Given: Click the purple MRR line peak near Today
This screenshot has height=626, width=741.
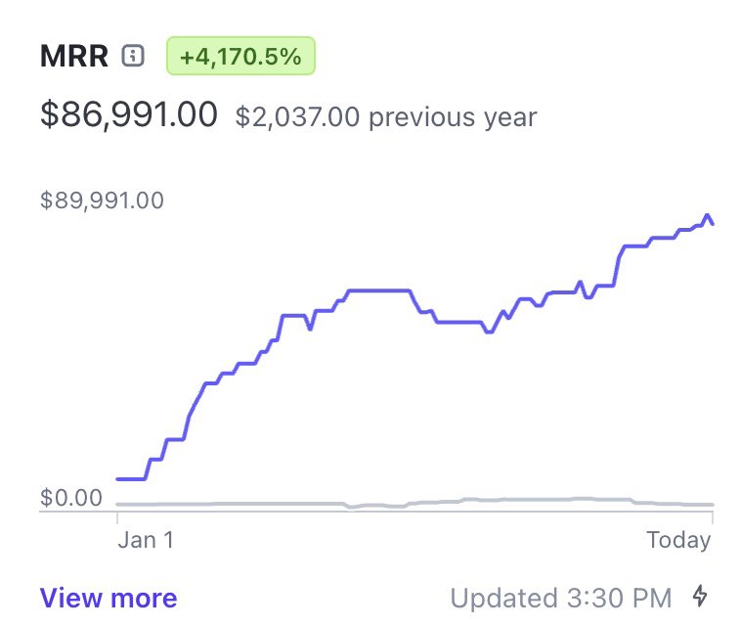Looking at the screenshot, I should 707,215.
